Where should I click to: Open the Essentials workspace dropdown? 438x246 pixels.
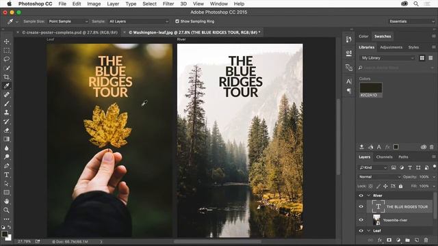click(412, 21)
